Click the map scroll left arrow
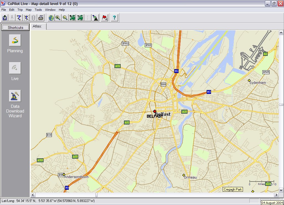This screenshot has width=284, height=205. [x=33, y=195]
